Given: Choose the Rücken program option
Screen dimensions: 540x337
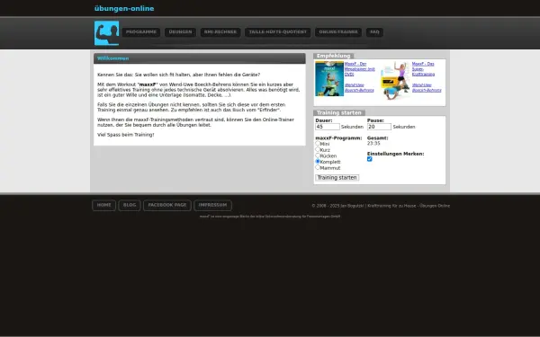Looking at the screenshot, I should (x=318, y=155).
